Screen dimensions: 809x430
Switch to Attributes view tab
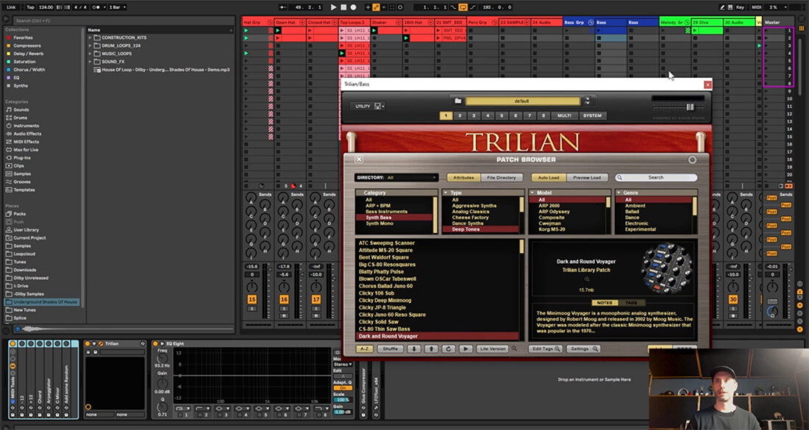(x=463, y=177)
